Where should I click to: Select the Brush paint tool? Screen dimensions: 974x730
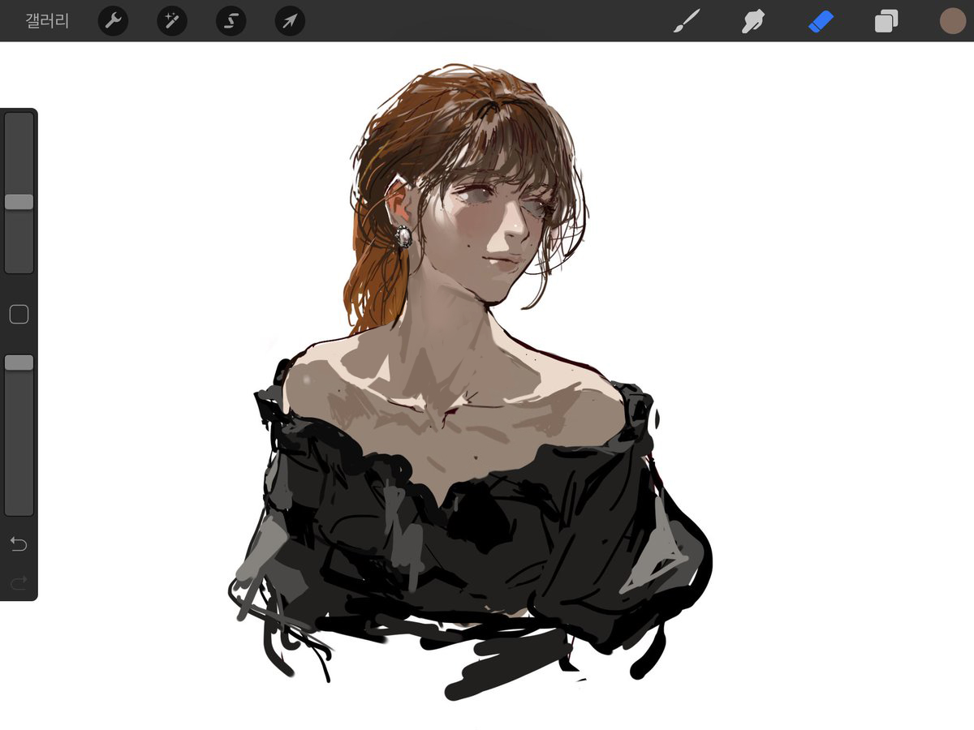coord(687,21)
